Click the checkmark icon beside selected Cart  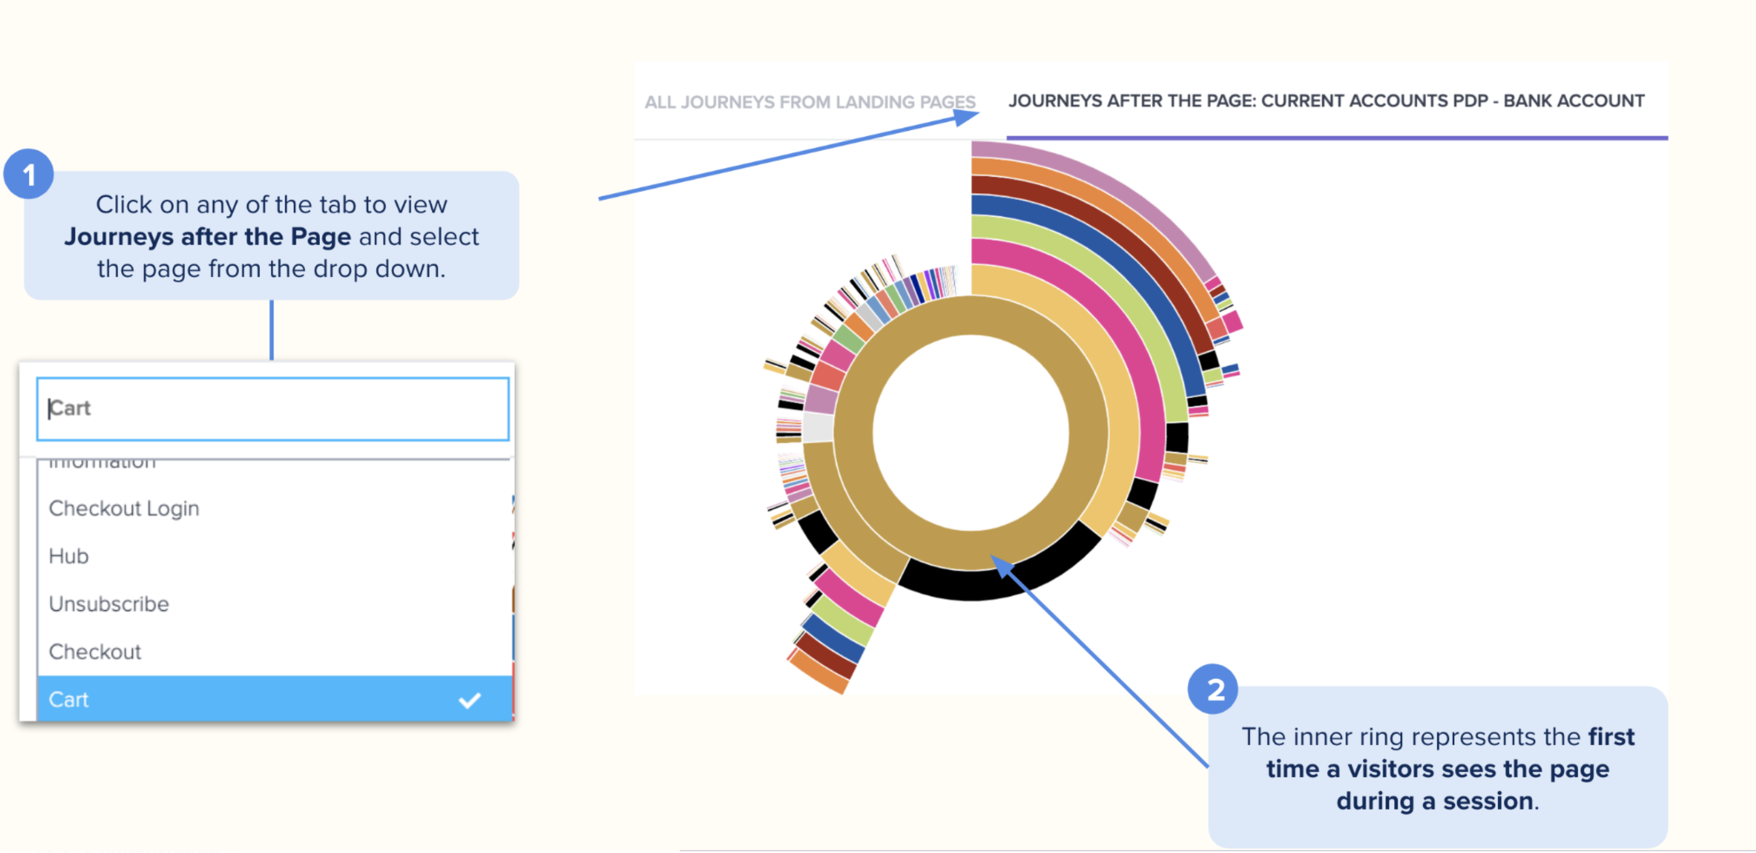pyautogui.click(x=470, y=700)
